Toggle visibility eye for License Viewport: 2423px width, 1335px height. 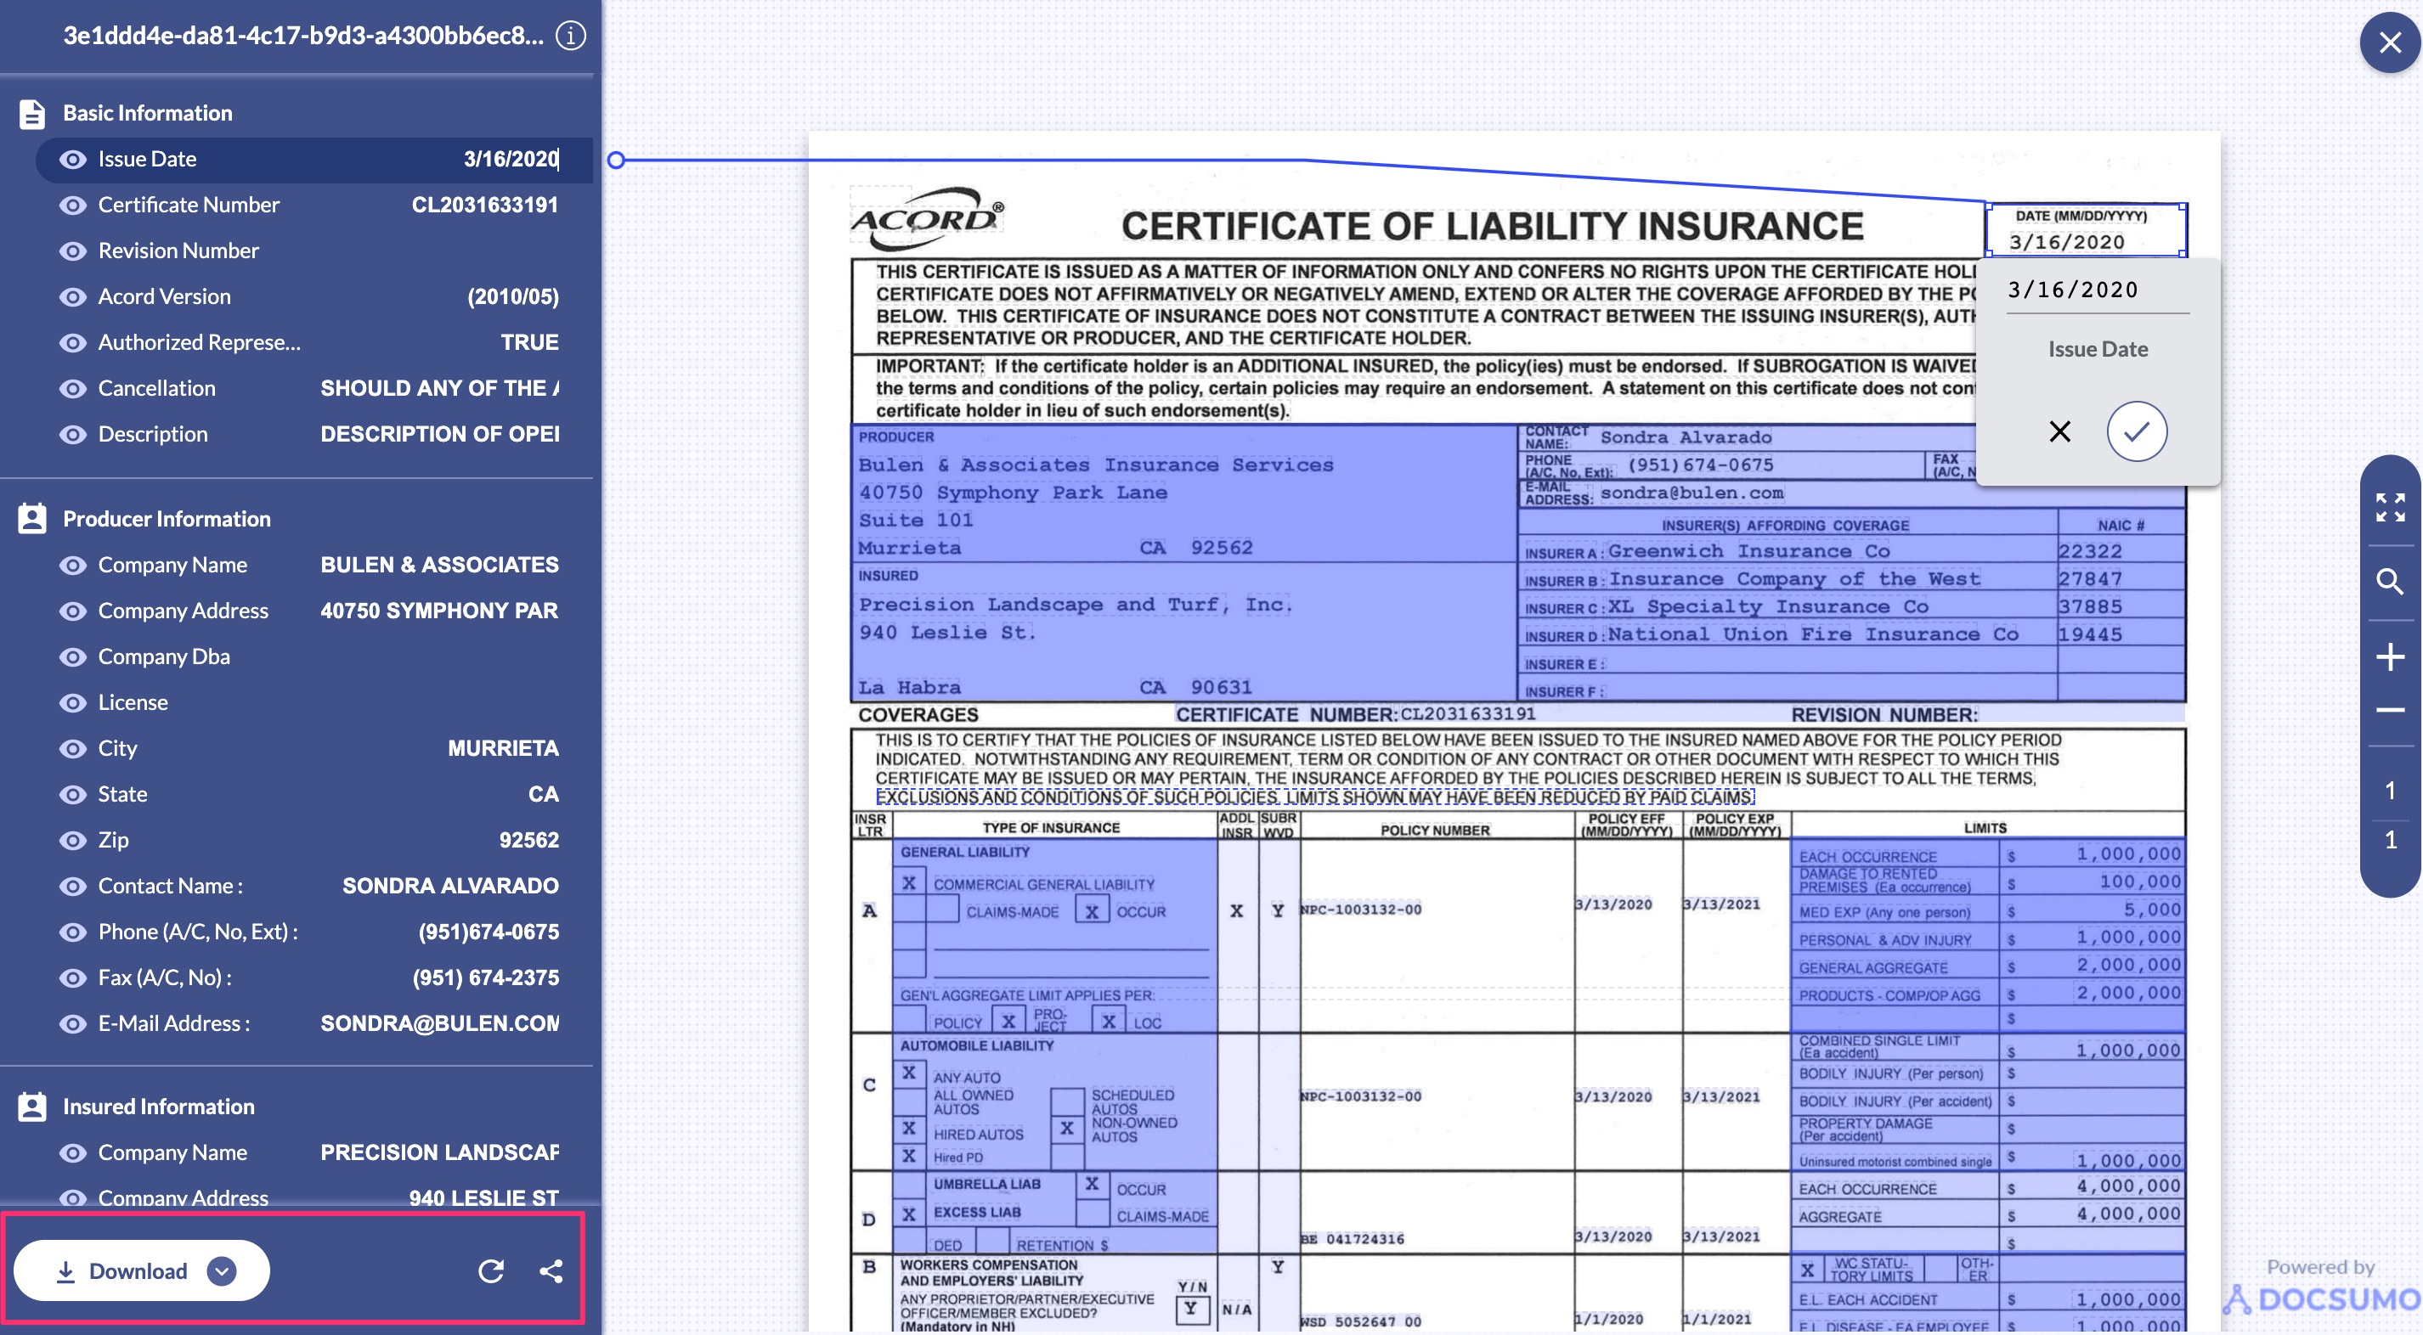coord(72,703)
